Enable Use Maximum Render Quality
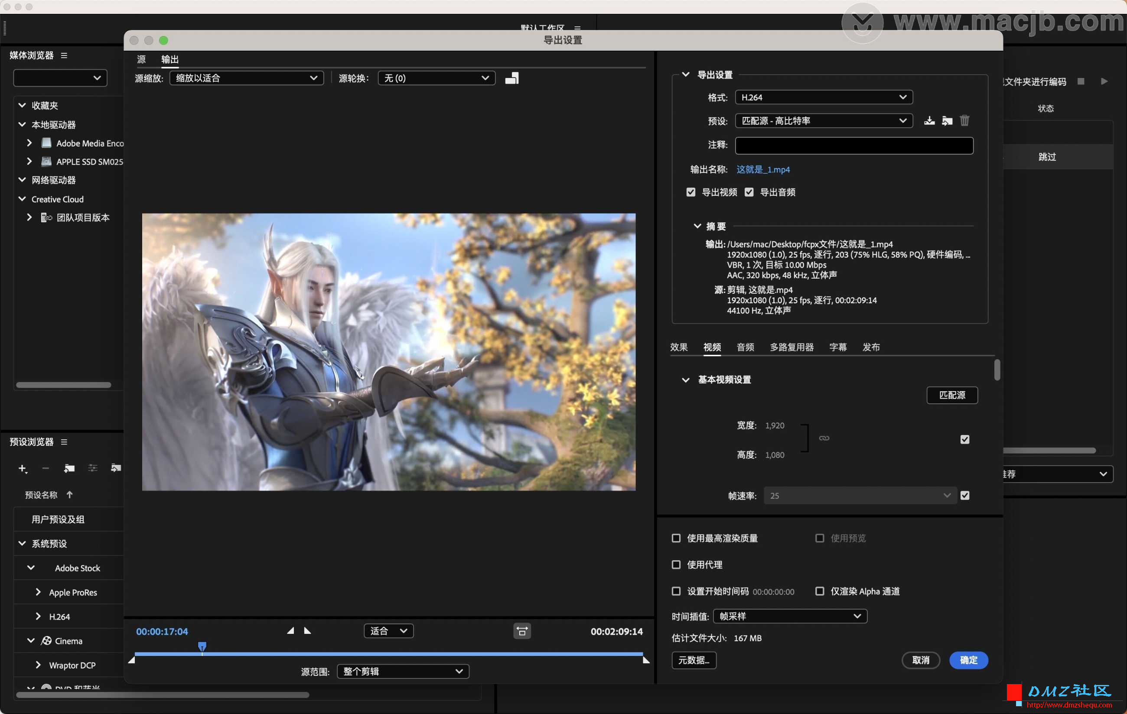Screen dimensions: 1127x714 pyautogui.click(x=676, y=538)
